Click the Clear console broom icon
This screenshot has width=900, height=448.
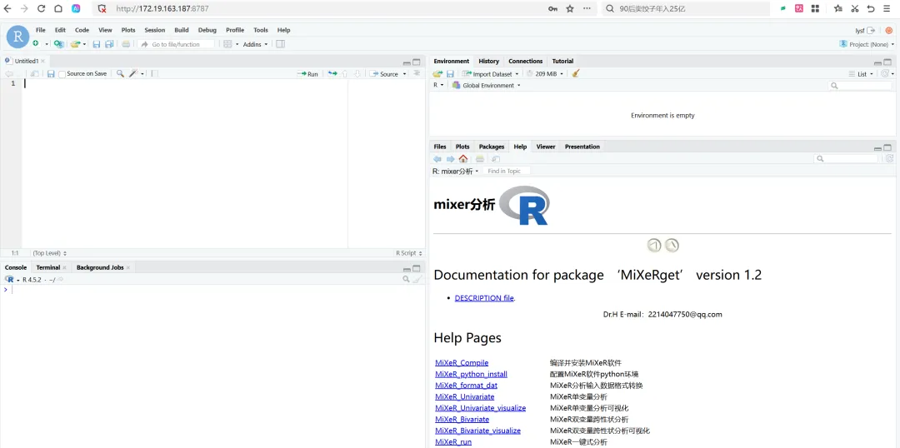click(417, 279)
